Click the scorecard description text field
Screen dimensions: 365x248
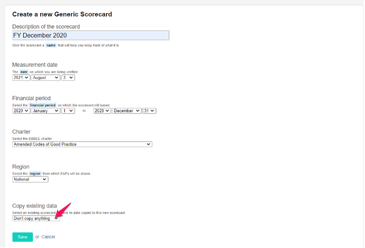point(90,35)
